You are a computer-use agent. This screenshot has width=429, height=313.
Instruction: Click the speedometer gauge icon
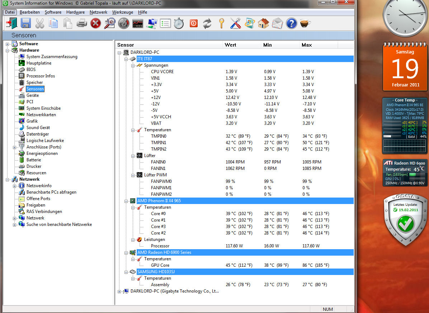(124, 23)
